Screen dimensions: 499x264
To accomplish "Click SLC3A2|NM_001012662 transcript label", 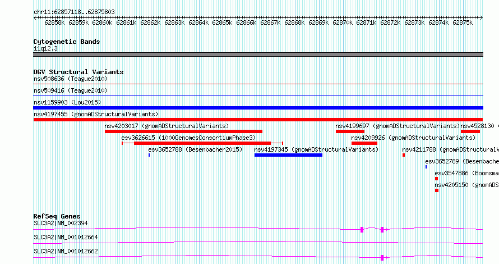I will pos(66,251).
